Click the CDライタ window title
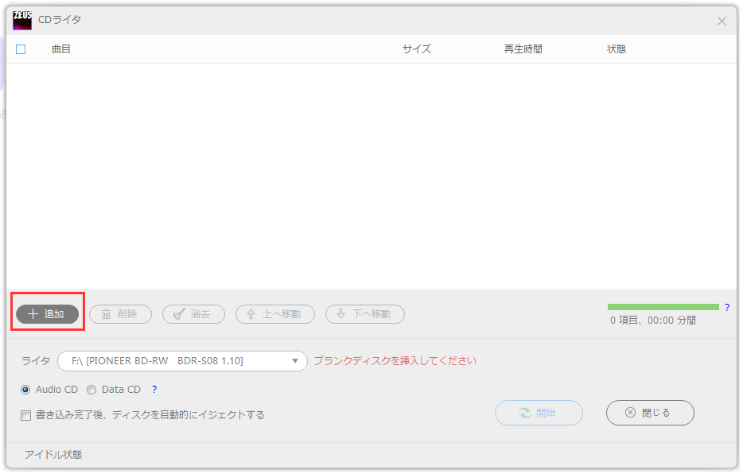The width and height of the screenshot is (743, 474). click(x=60, y=20)
